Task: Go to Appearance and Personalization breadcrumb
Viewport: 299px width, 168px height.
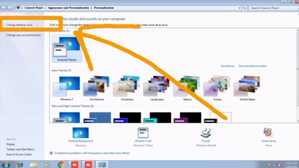Action: tap(68, 8)
